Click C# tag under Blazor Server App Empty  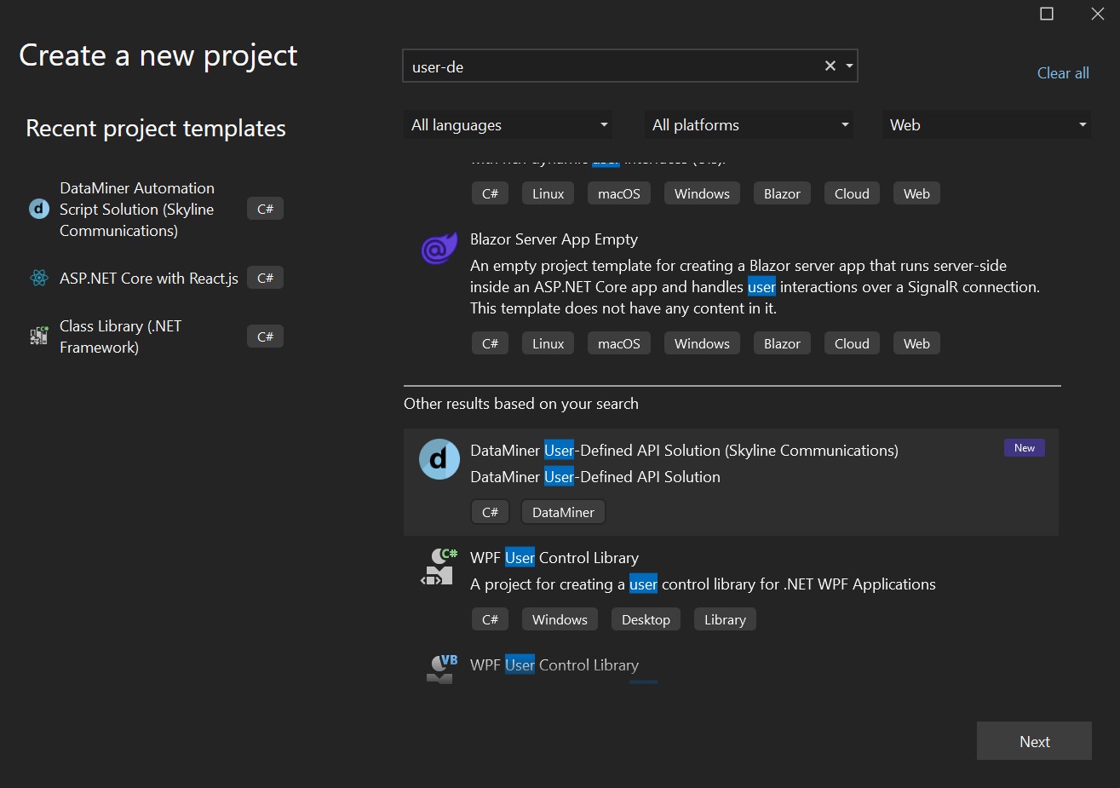pos(490,343)
